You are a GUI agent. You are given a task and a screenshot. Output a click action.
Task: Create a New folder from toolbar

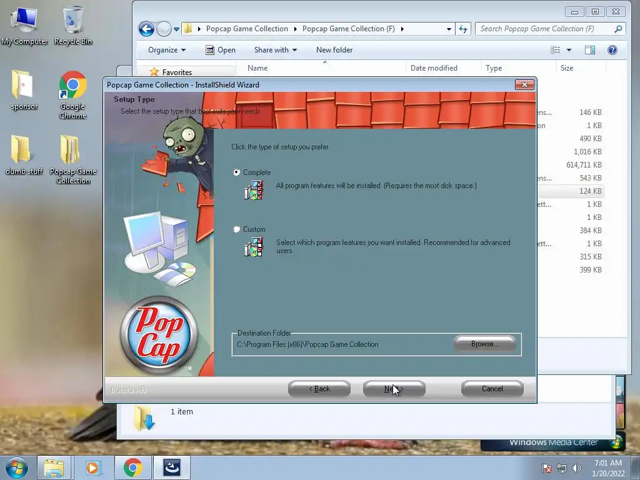coord(334,50)
